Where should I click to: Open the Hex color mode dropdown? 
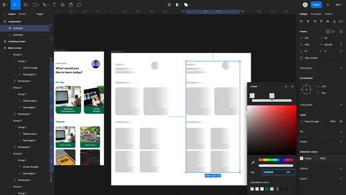point(254,172)
